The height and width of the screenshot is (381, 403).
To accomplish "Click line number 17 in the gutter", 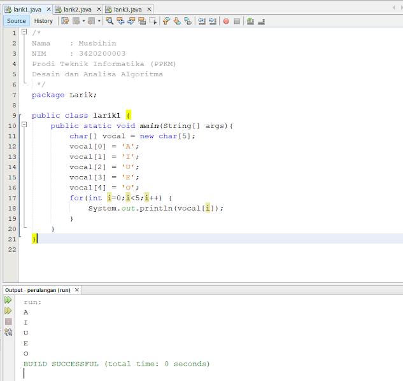I will [x=12, y=198].
